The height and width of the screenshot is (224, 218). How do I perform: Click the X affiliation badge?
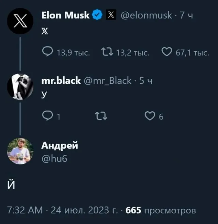[x=111, y=15]
